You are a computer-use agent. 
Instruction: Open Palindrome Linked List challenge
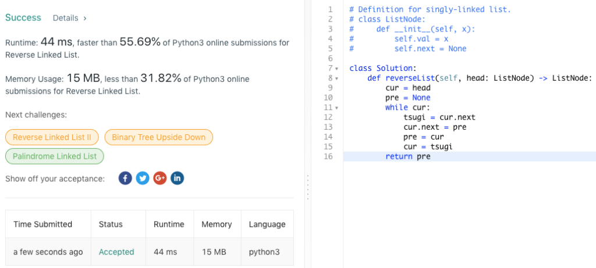55,156
